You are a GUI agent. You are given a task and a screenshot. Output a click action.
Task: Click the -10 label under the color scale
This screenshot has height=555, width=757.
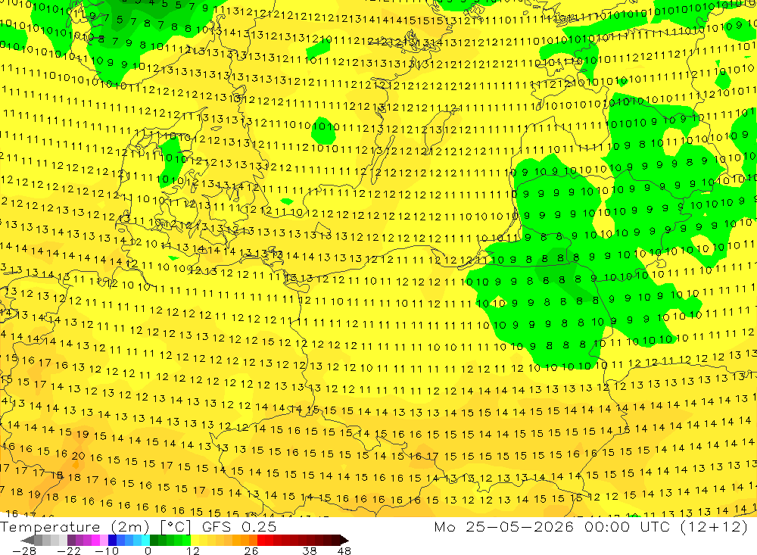pyautogui.click(x=106, y=550)
